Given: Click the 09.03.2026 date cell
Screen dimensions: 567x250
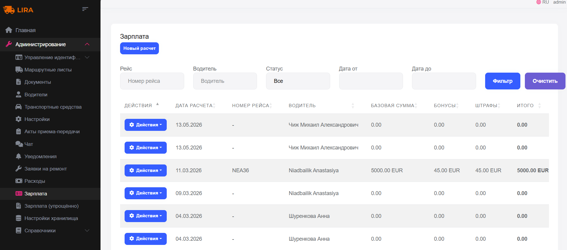Looking at the screenshot, I should [189, 193].
